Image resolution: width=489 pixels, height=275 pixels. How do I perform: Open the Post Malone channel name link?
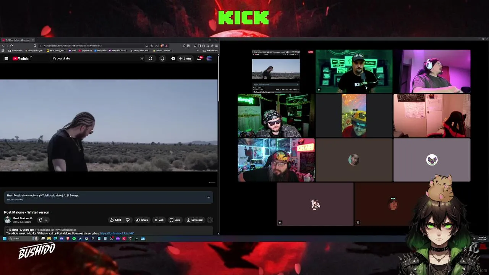21,218
